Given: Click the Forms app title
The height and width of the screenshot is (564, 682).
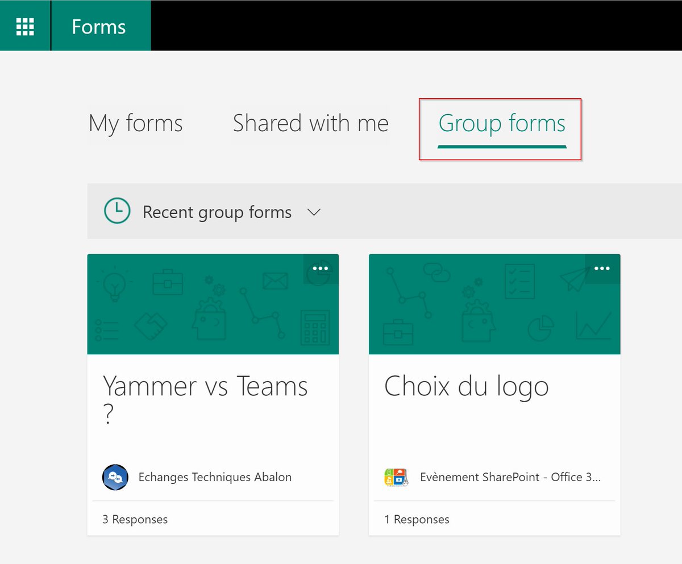Looking at the screenshot, I should pos(98,27).
